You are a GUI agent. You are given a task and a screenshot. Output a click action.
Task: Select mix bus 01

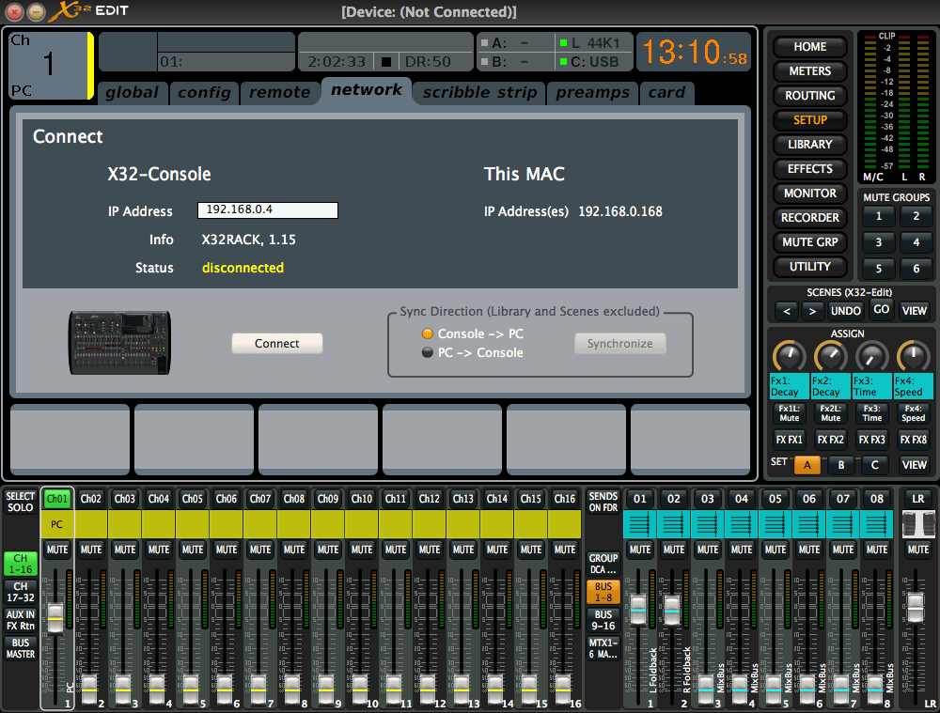pyautogui.click(x=640, y=499)
